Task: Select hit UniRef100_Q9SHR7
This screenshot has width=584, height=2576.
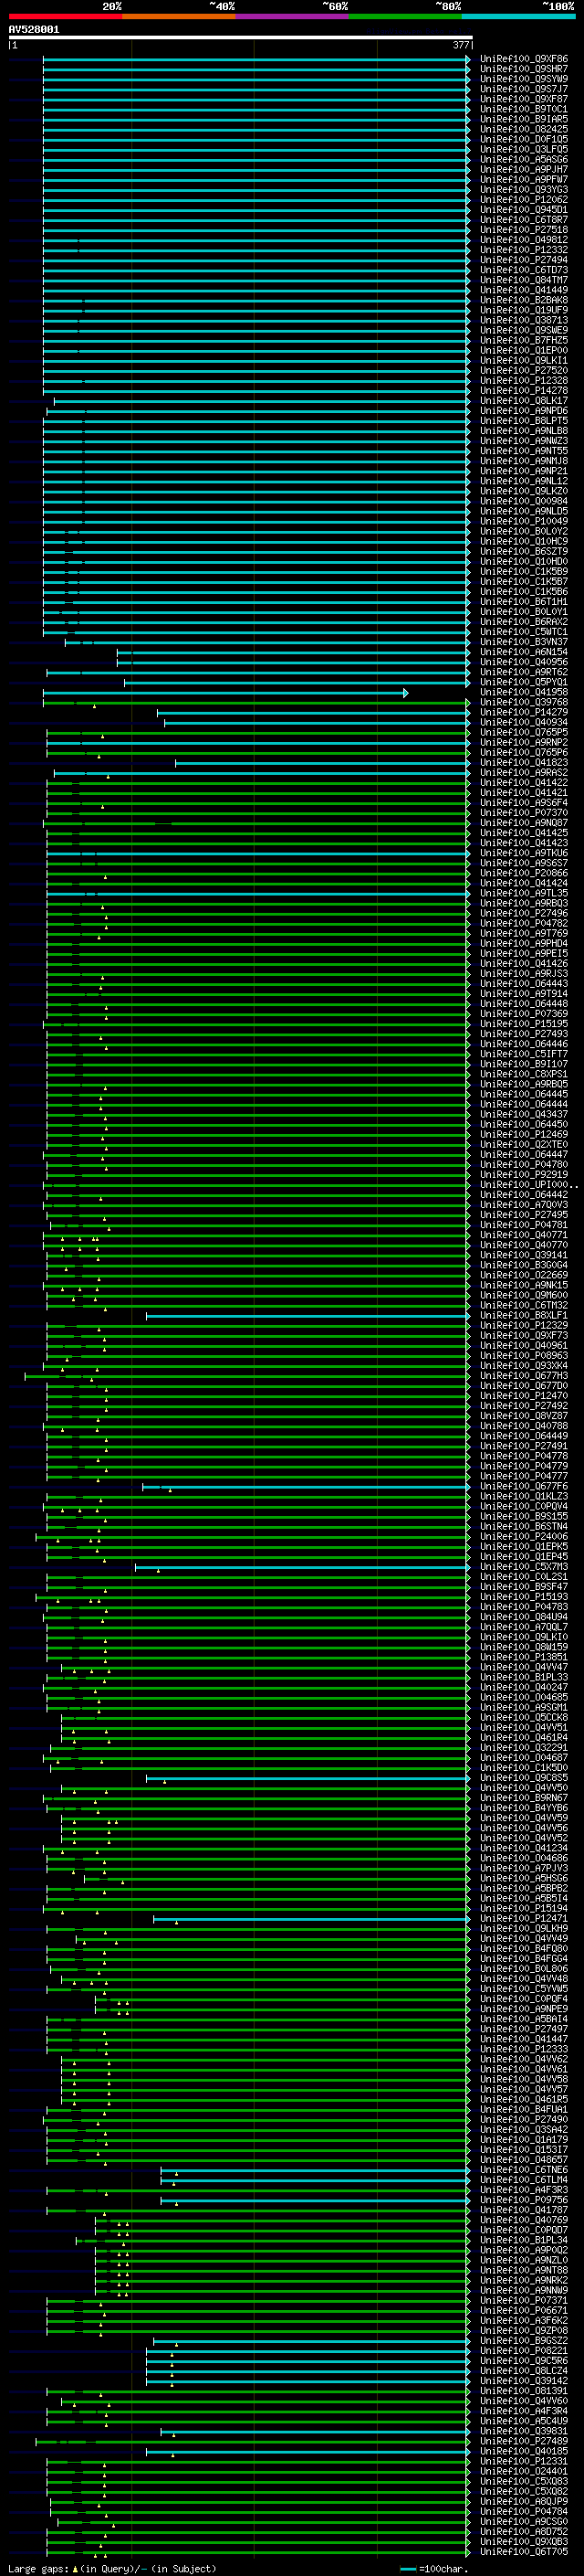Action: click(523, 69)
